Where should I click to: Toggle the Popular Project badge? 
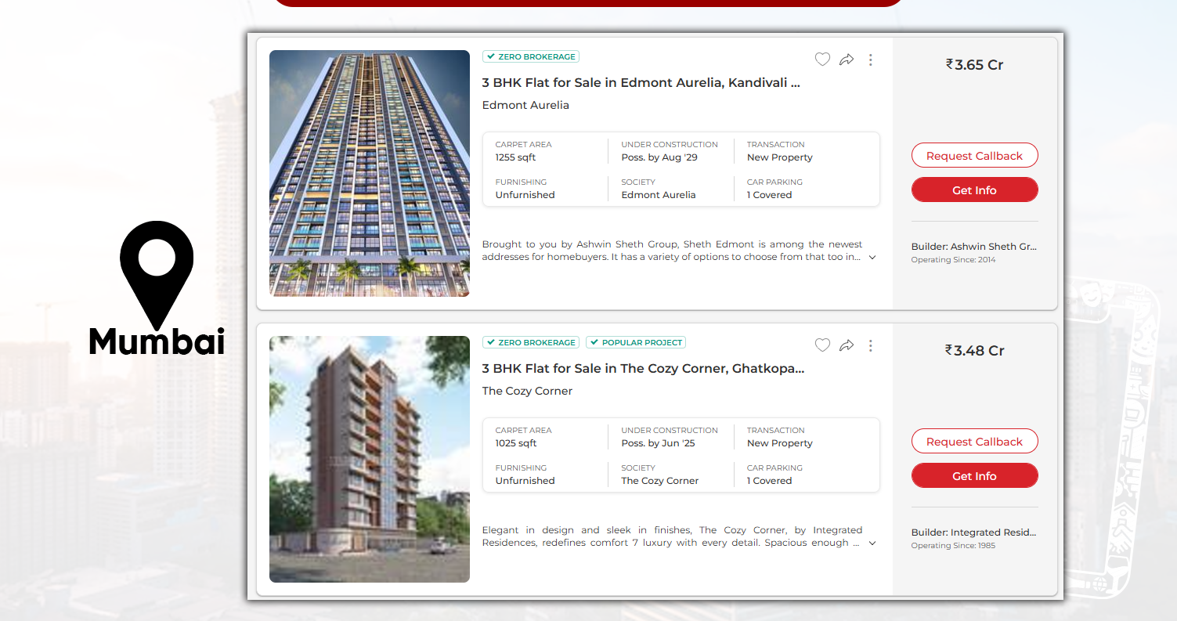tap(635, 342)
